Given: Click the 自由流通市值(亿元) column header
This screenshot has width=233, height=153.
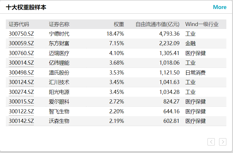Looking at the screenshot, I should (x=157, y=24).
